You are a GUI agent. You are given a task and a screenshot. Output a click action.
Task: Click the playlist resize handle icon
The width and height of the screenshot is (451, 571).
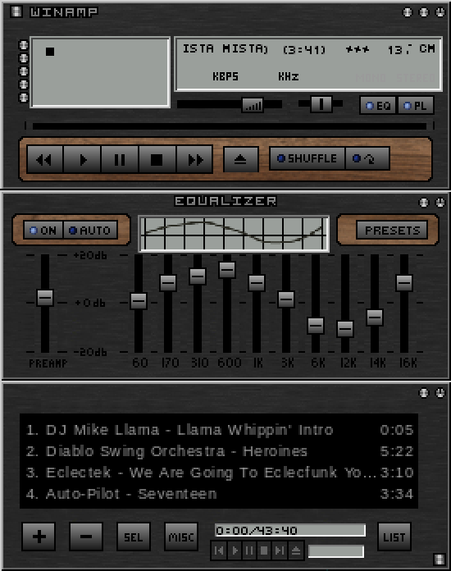(x=440, y=559)
